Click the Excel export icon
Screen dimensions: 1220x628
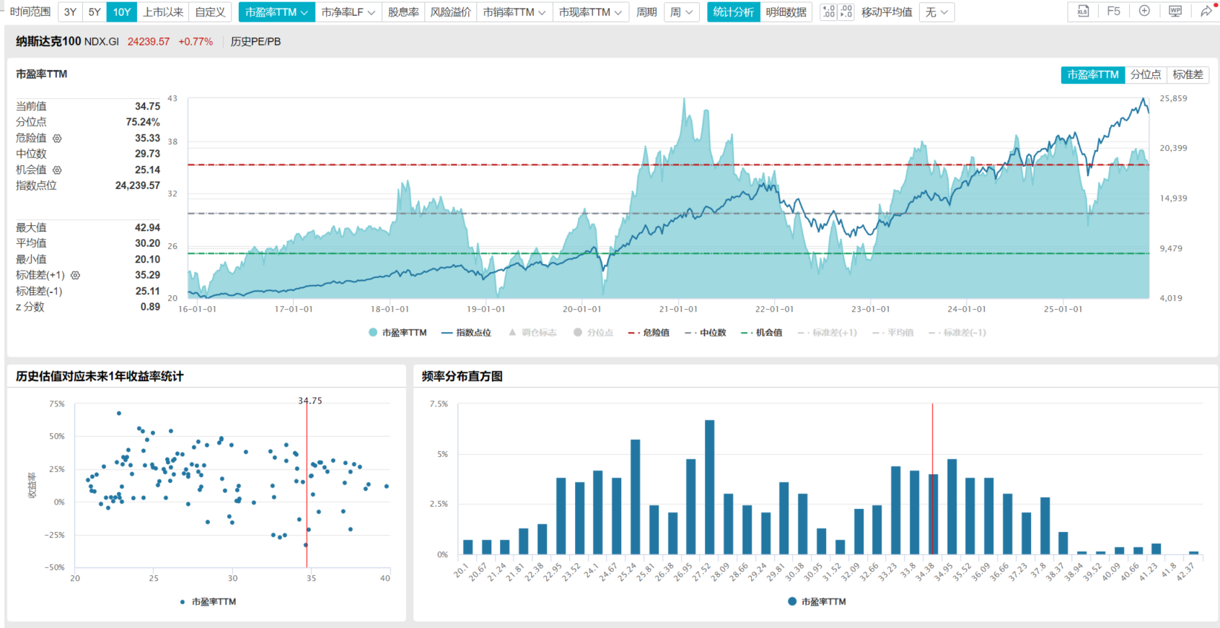[x=1083, y=12]
